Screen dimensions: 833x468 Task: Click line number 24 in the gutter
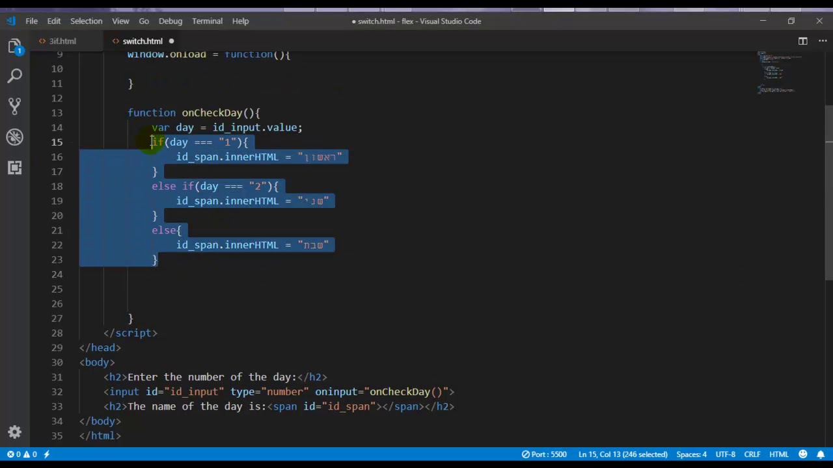point(57,274)
